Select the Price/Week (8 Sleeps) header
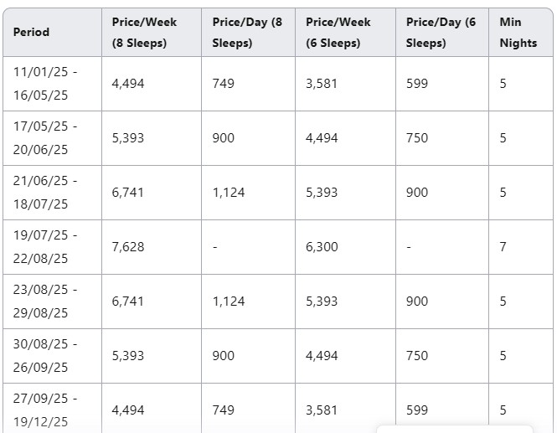This screenshot has width=557, height=433. tap(152, 33)
